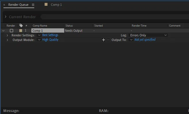Click the Not yet specified output link
Image resolution: width=189 pixels, height=114 pixels.
(145, 40)
